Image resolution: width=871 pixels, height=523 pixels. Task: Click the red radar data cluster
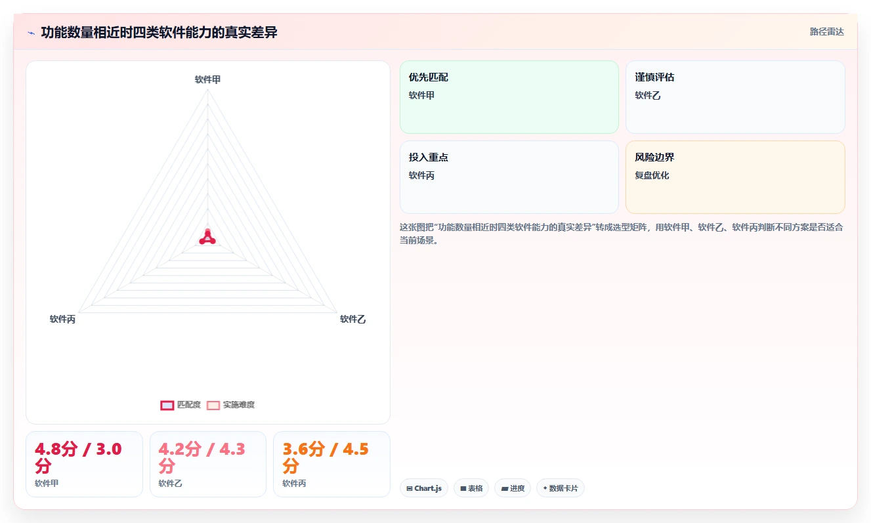pyautogui.click(x=207, y=237)
